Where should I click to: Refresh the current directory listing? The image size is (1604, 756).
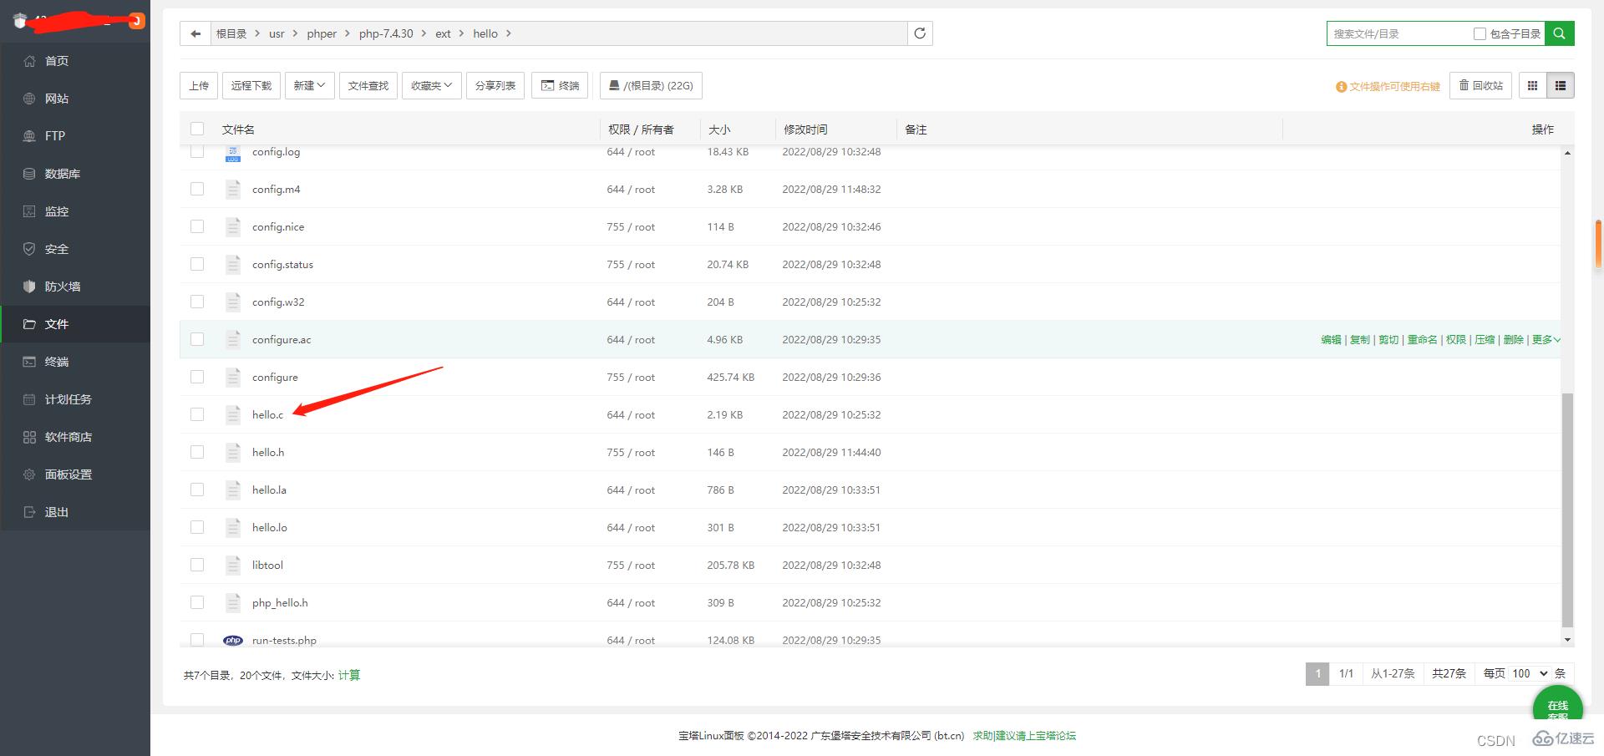click(x=920, y=33)
